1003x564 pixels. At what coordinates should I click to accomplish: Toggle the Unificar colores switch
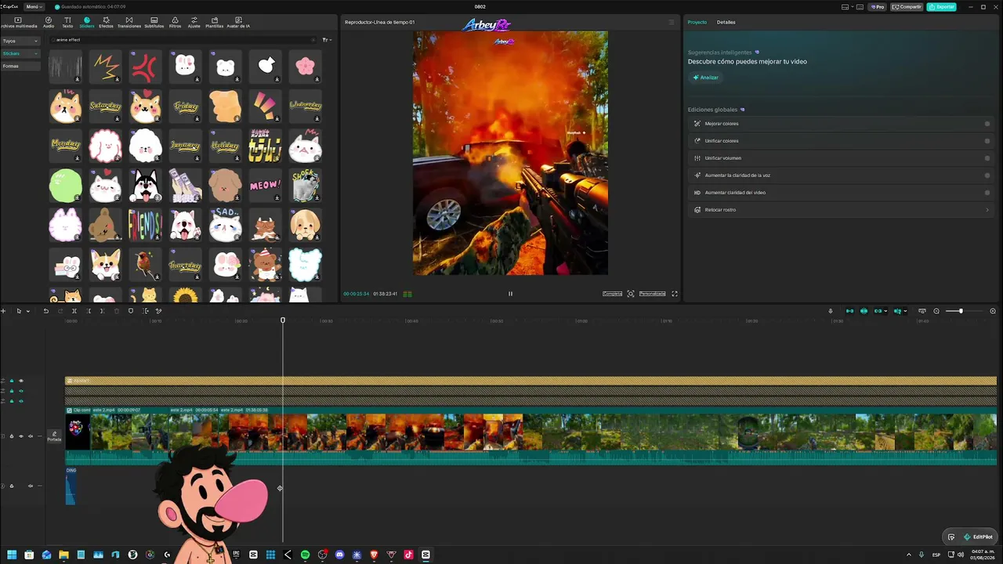[x=987, y=141]
